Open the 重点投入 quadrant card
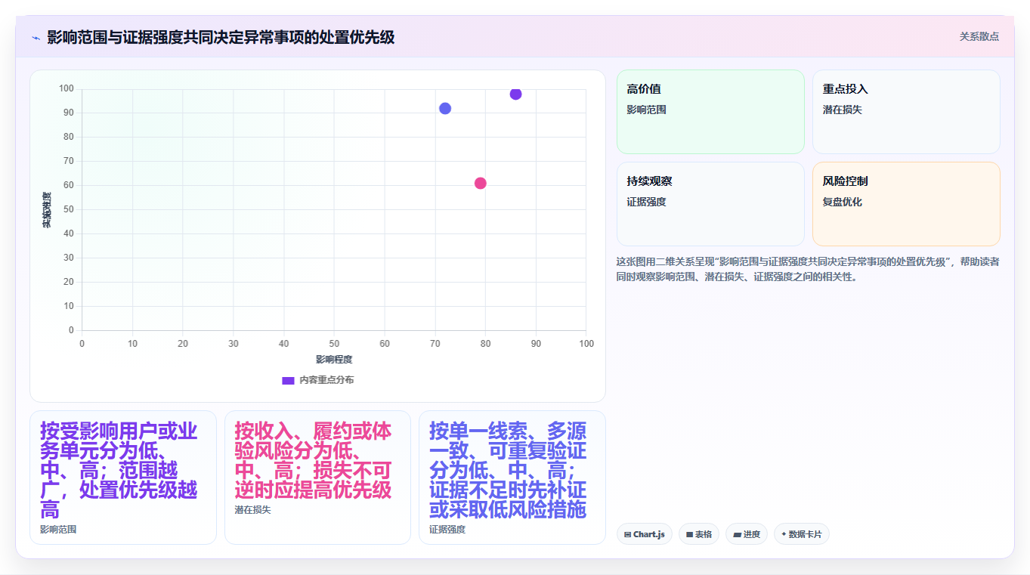 [906, 112]
